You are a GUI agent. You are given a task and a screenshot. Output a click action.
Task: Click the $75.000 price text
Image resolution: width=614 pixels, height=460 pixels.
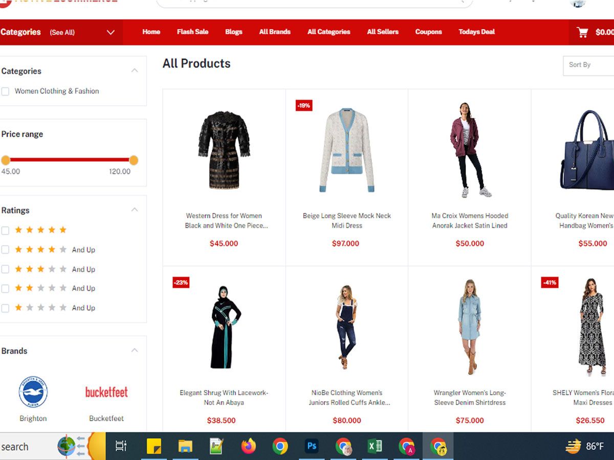pos(470,421)
